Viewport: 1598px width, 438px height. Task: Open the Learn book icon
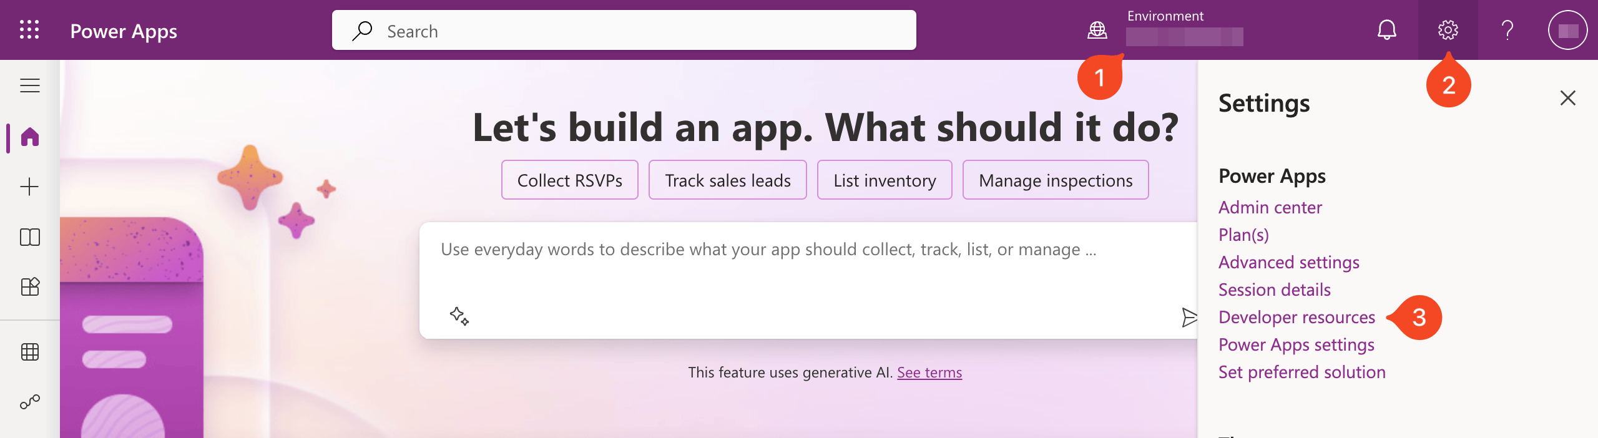click(x=30, y=237)
